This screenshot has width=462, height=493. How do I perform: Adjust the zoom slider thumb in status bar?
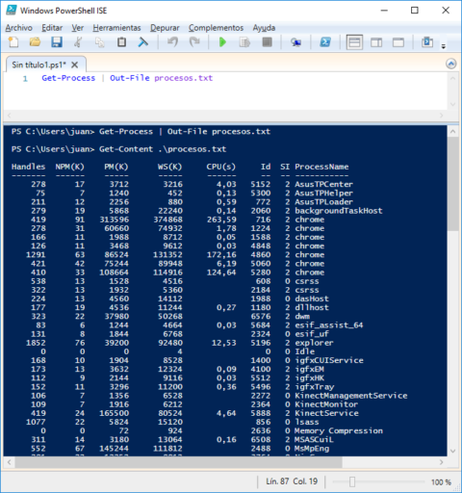point(352,481)
